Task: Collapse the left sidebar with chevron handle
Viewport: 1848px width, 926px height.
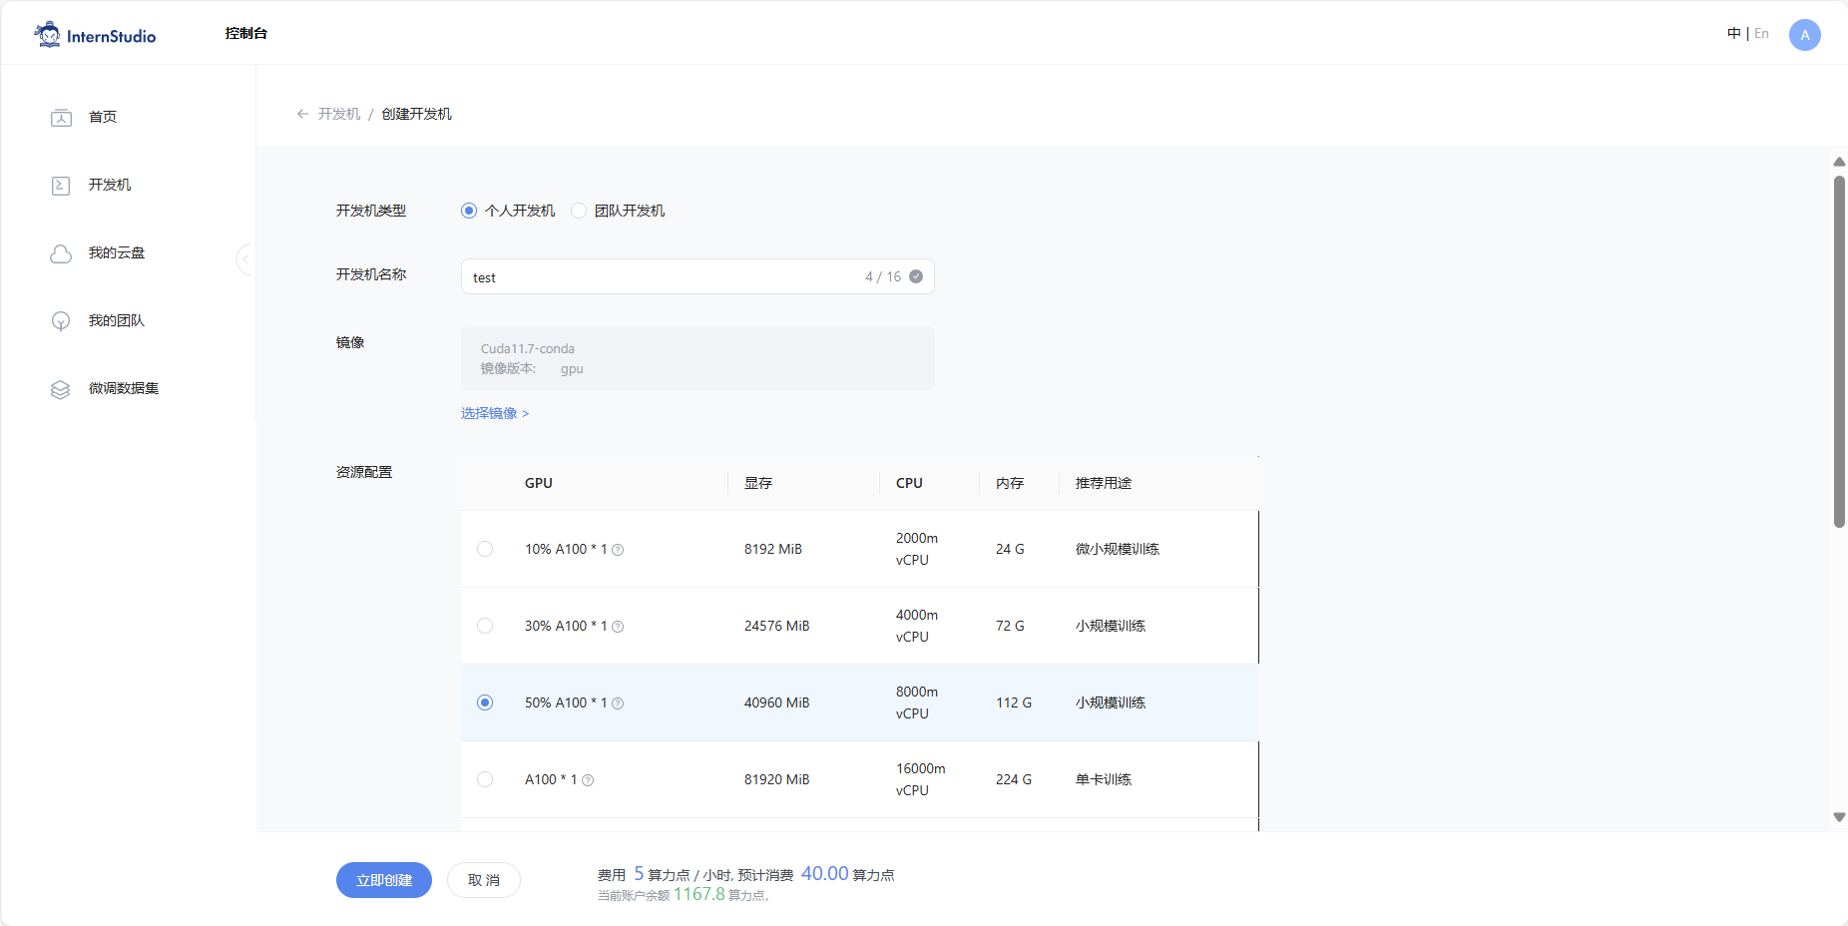Action: [244, 259]
